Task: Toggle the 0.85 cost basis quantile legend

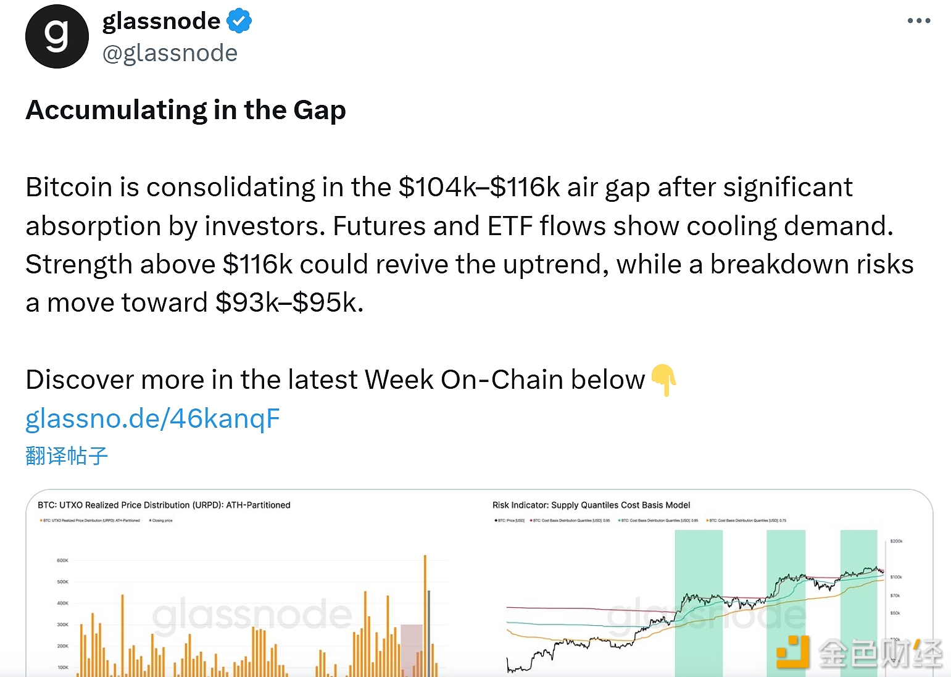Action: click(x=658, y=520)
